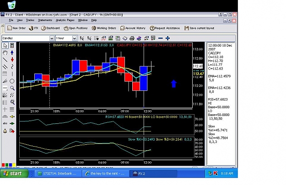Pick the red color swatch
Screen dimensions: 286x185
(x=3, y=165)
